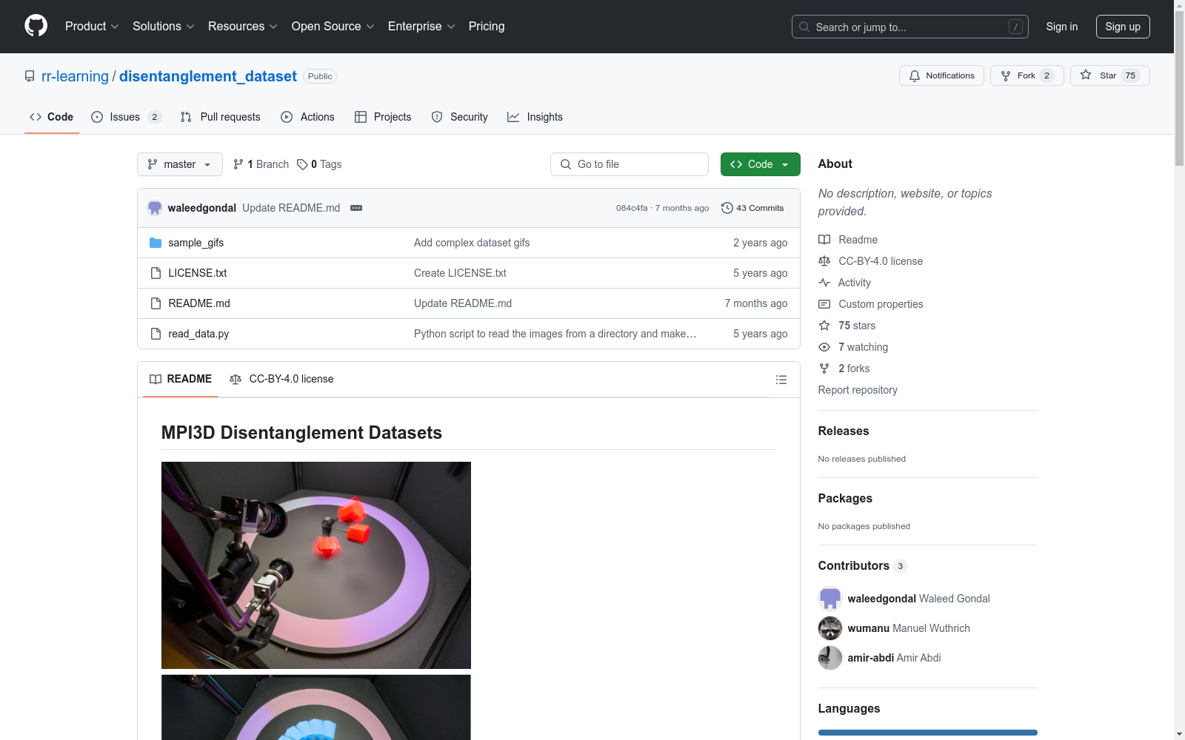The width and height of the screenshot is (1185, 740).
Task: Click waleedgondal's avatar in the Contributors list
Action: point(829,599)
